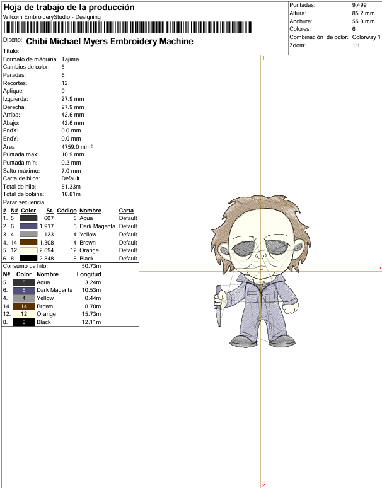Click the 'Arriba:' label
Image resolution: width=382 pixels, height=488 pixels.
pyautogui.click(x=11, y=115)
